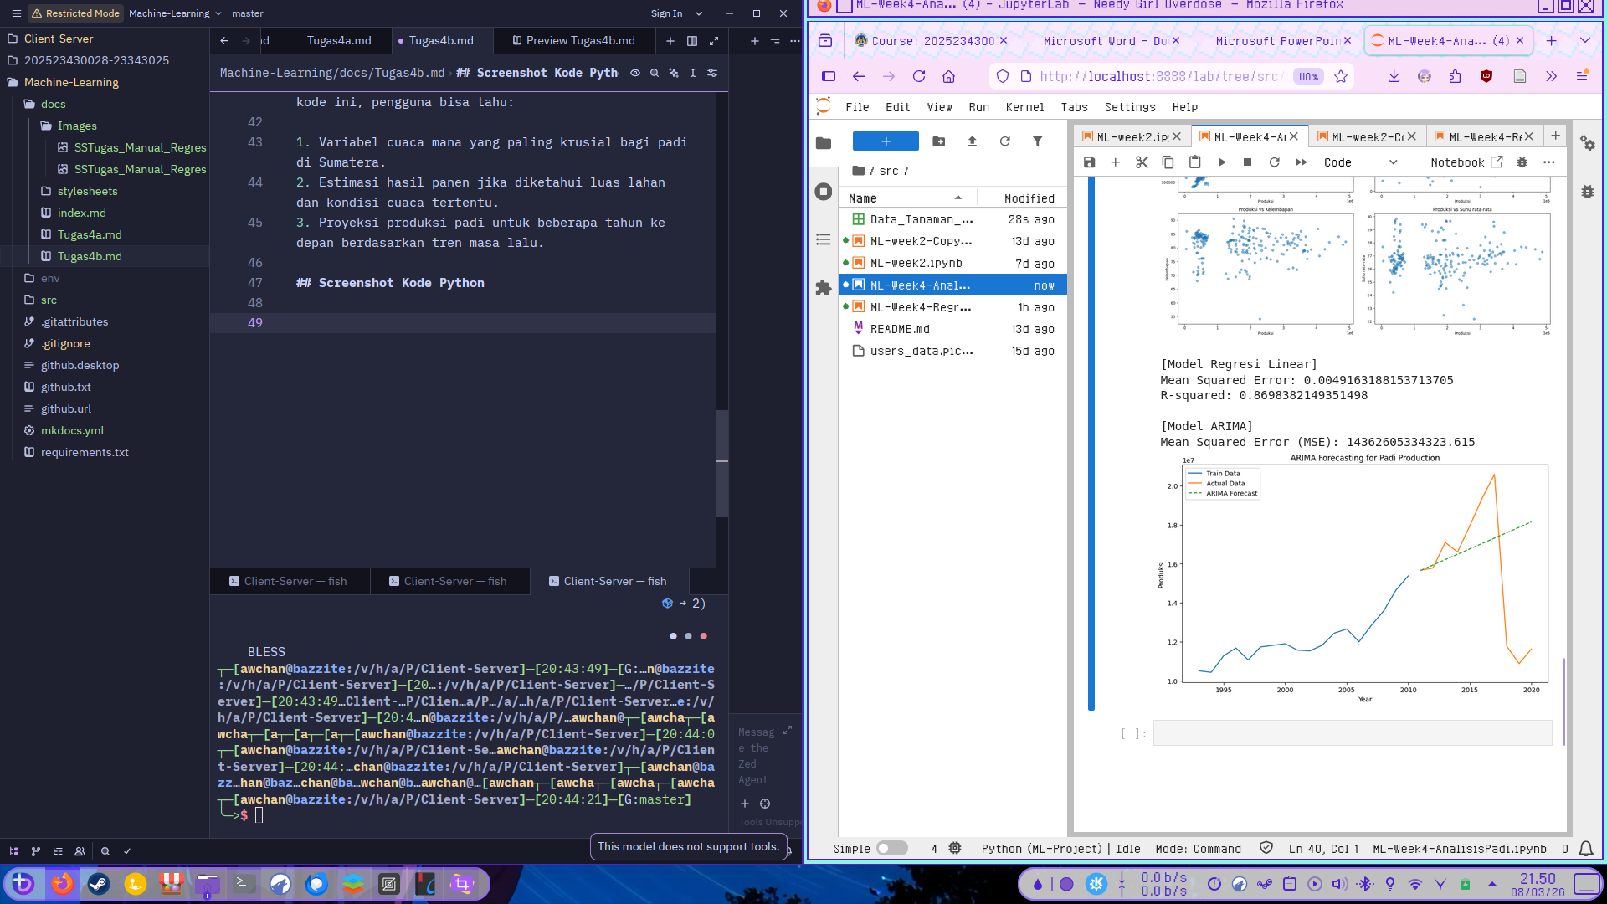Switch to the Tugas4a.md tab
The height and width of the screenshot is (904, 1607).
(x=340, y=39)
